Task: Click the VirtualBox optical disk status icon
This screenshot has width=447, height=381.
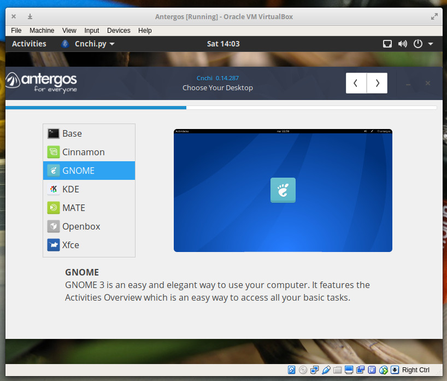Action: [x=303, y=370]
